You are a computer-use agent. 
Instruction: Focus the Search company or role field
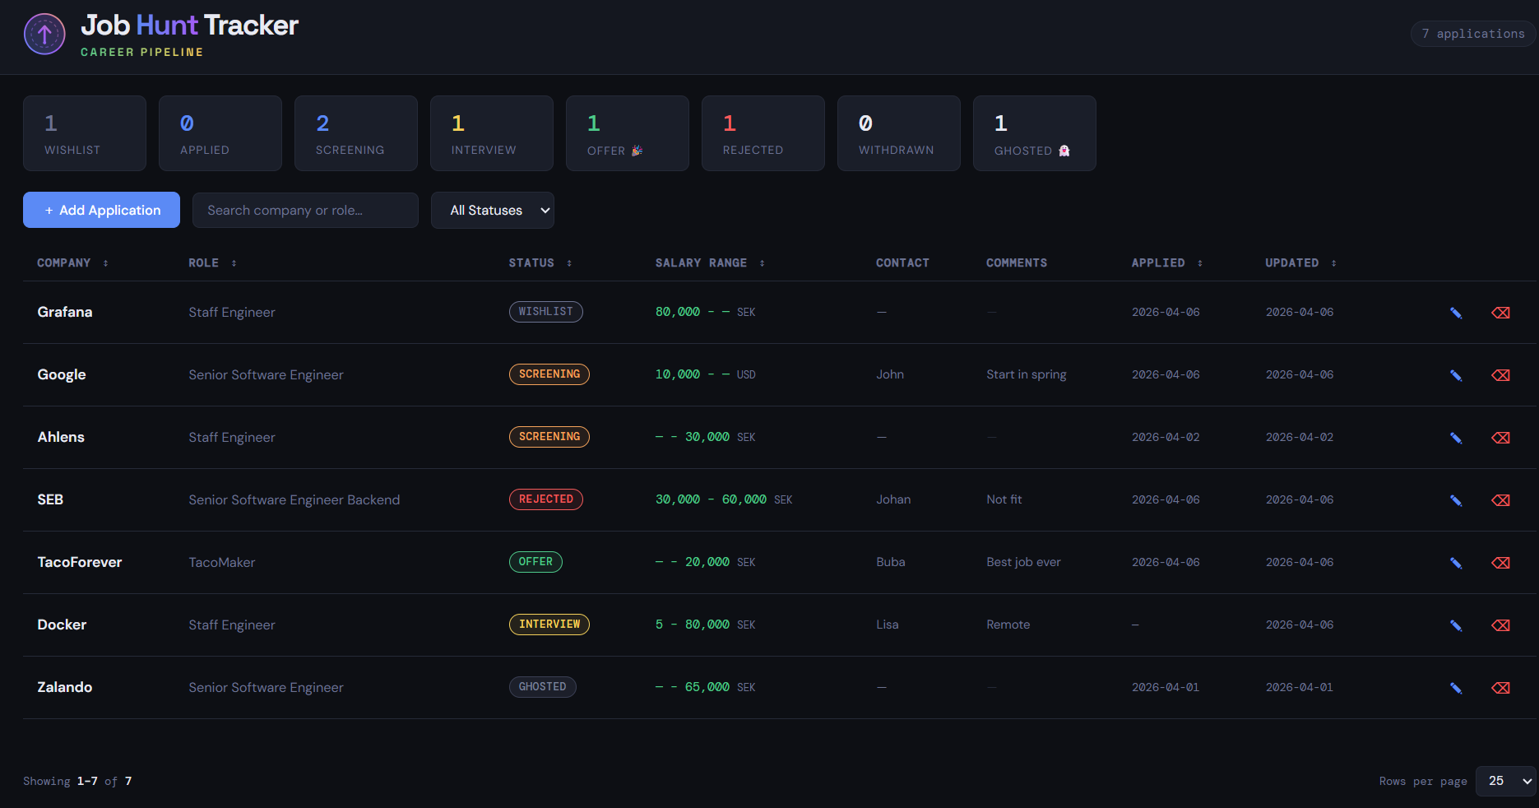tap(305, 211)
